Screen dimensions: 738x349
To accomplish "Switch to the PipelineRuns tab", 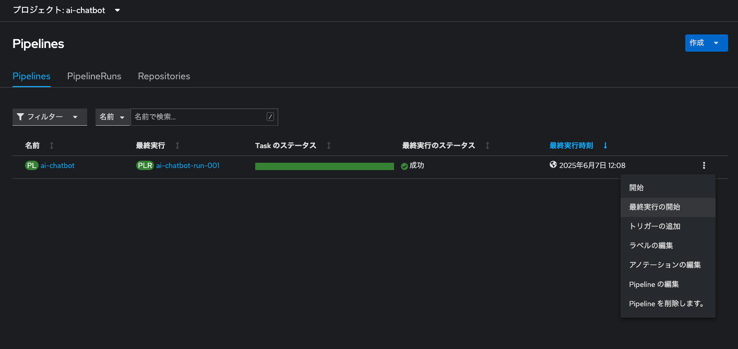I will click(94, 76).
